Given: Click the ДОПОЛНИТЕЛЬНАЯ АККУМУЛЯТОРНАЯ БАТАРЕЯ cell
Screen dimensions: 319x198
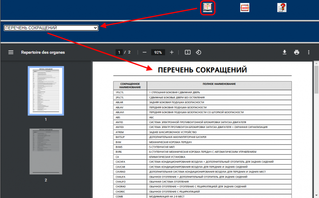Looking at the screenshot, I should [x=219, y=137].
